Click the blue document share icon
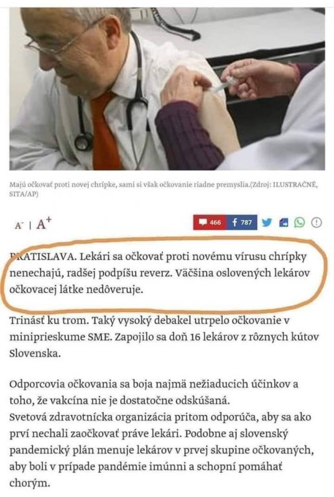 [284, 223]
